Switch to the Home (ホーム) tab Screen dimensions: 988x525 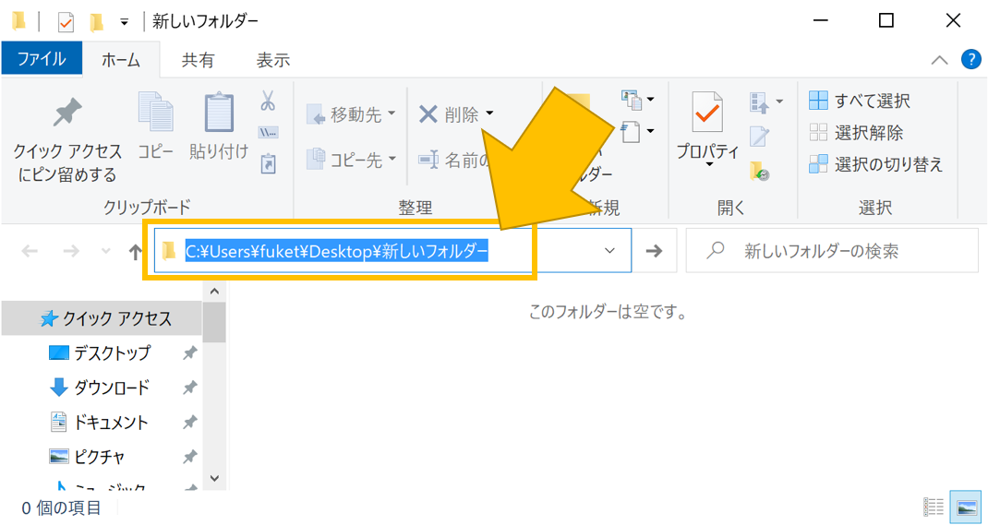(x=121, y=60)
